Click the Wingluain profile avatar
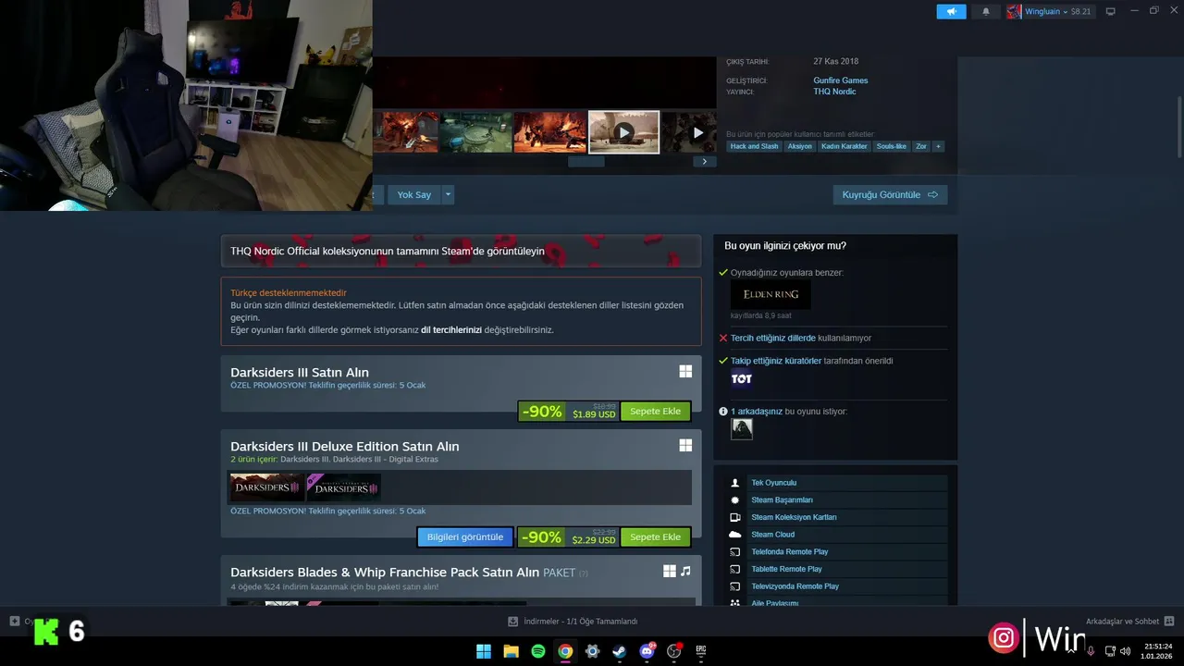This screenshot has width=1184, height=666. pyautogui.click(x=1014, y=11)
